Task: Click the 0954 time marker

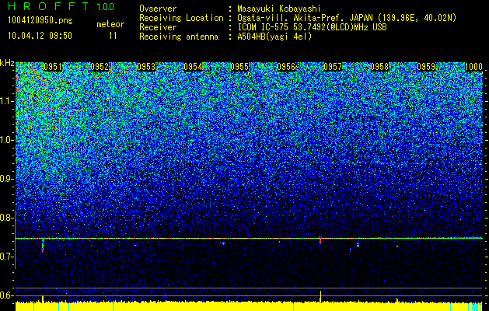Action: coord(193,67)
